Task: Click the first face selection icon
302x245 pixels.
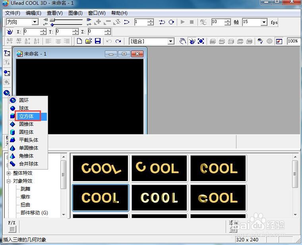Action: pos(213,41)
